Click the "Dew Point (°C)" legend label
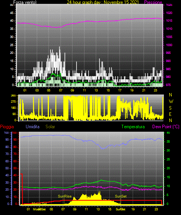The width and height of the screenshot is (181, 215). 166,127
